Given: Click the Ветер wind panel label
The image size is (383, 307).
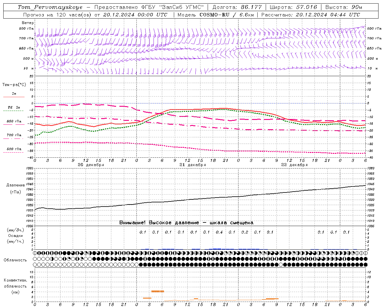Looking at the screenshot, I should 28,23.
